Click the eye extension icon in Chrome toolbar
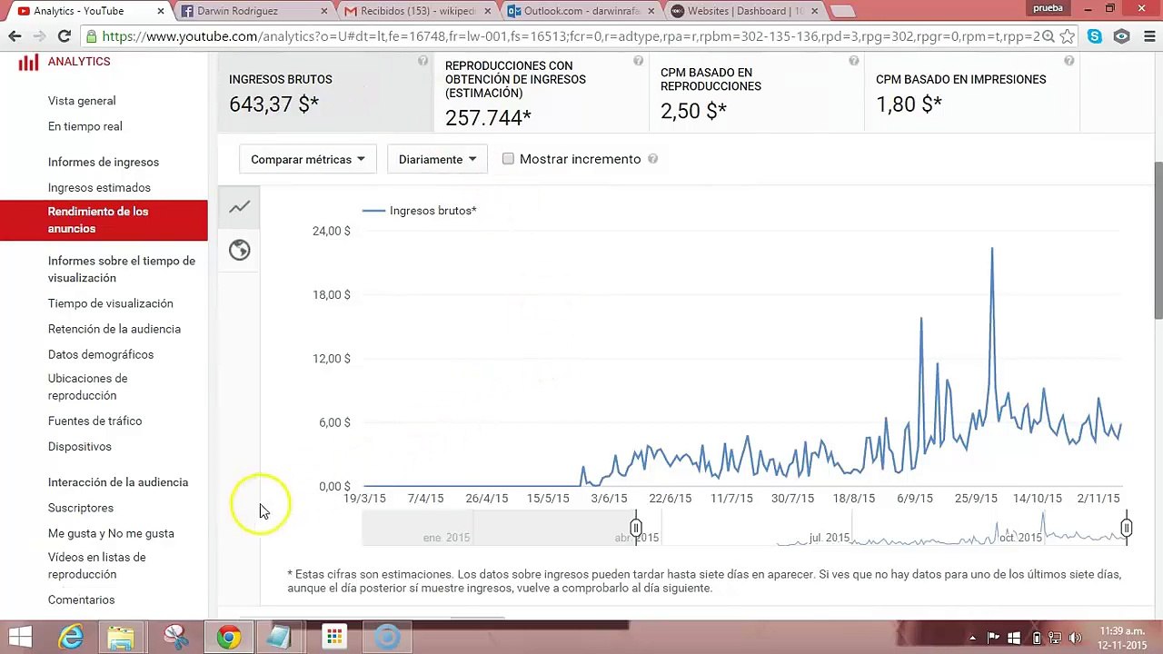The width and height of the screenshot is (1163, 654). (x=1122, y=36)
